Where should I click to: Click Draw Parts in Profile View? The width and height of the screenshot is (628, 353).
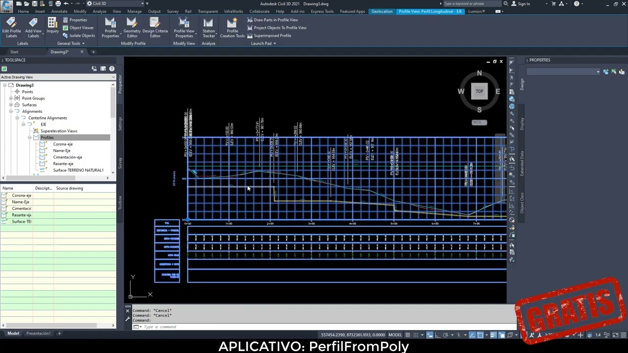coord(272,20)
